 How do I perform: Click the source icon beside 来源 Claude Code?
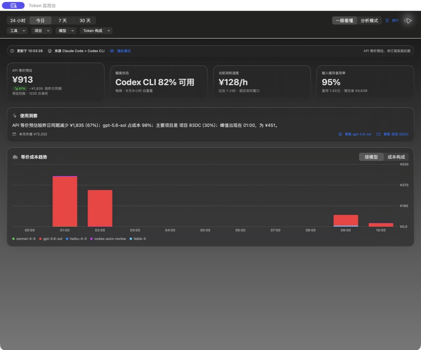tap(50, 51)
